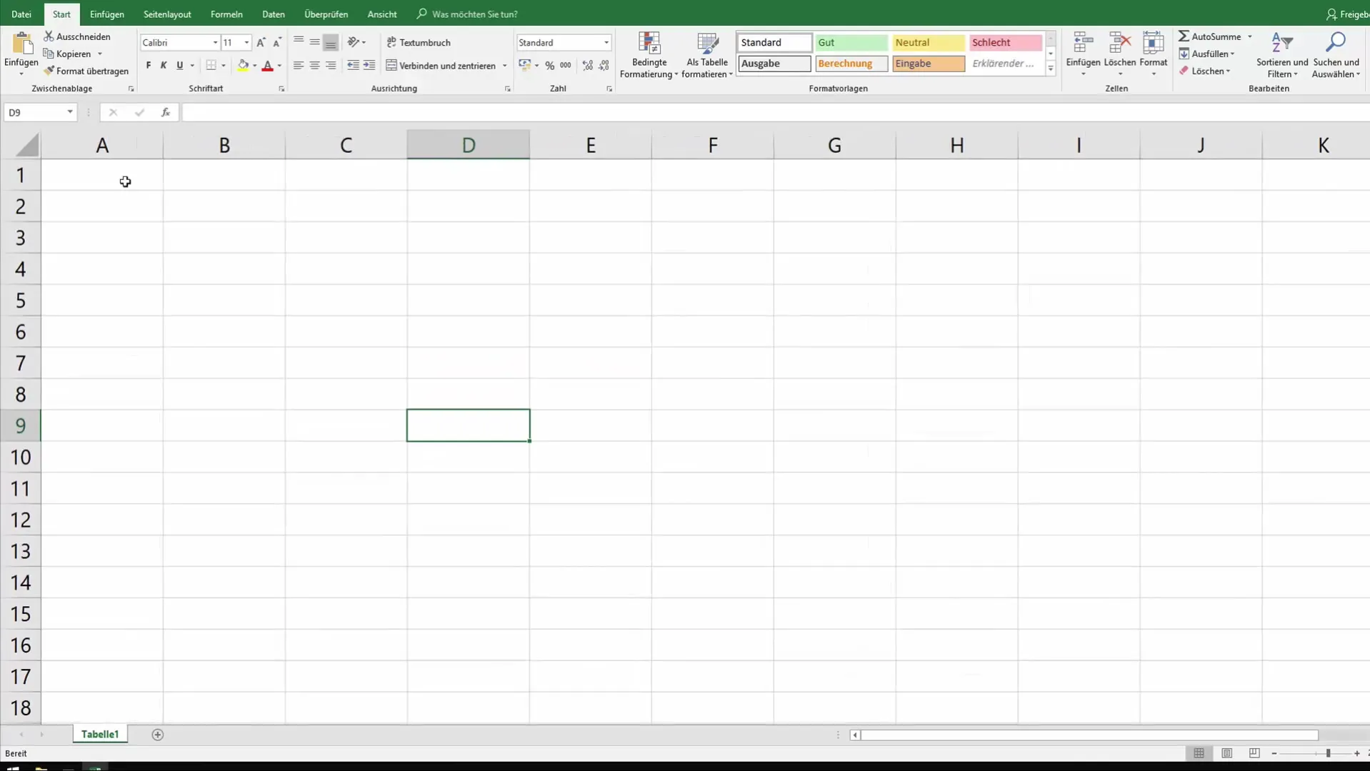This screenshot has width=1370, height=771.
Task: Toggle Textumbruch wrap text
Action: [x=419, y=42]
